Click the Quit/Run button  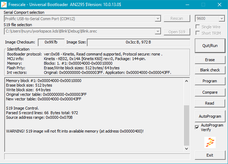(210, 46)
